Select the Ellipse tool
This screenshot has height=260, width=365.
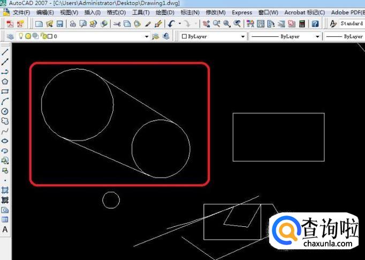click(x=5, y=141)
